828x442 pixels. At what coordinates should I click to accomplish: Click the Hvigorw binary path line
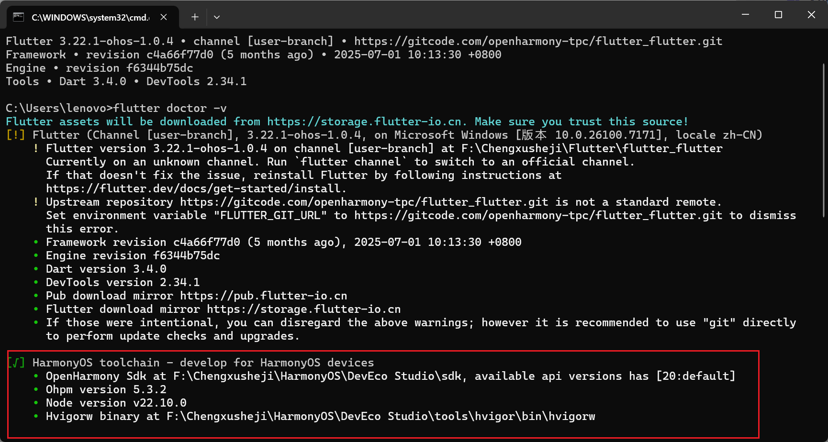tap(321, 416)
